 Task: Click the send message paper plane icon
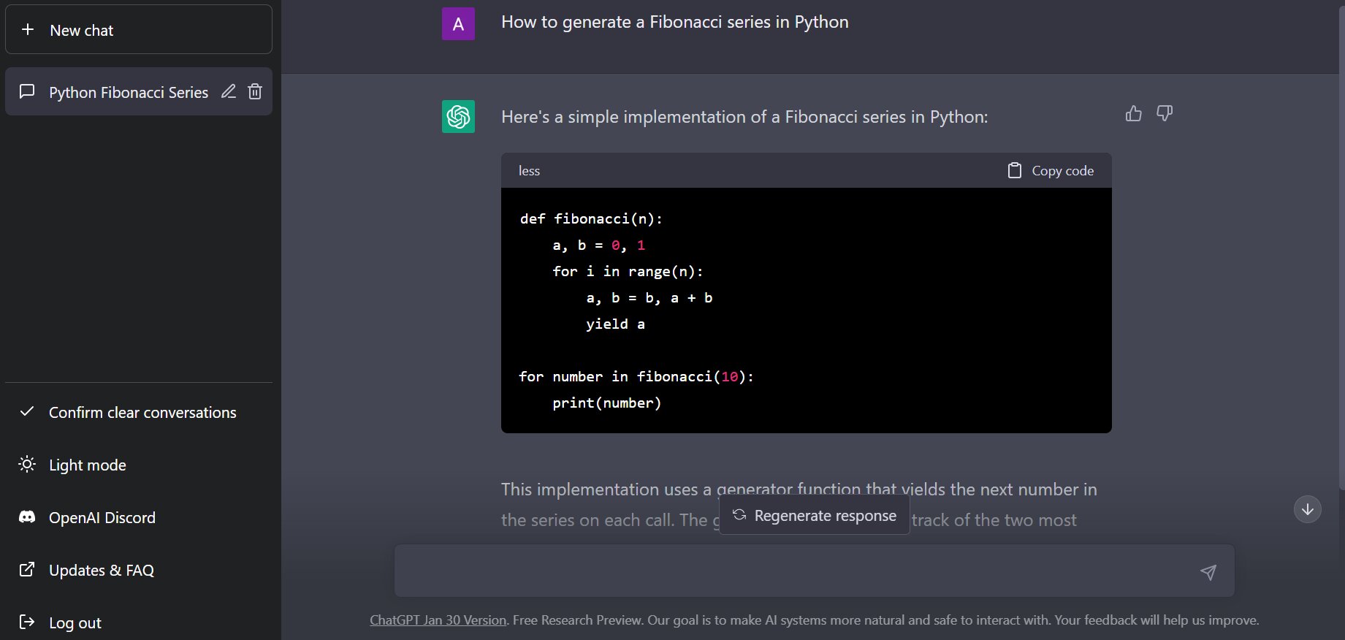coord(1208,572)
